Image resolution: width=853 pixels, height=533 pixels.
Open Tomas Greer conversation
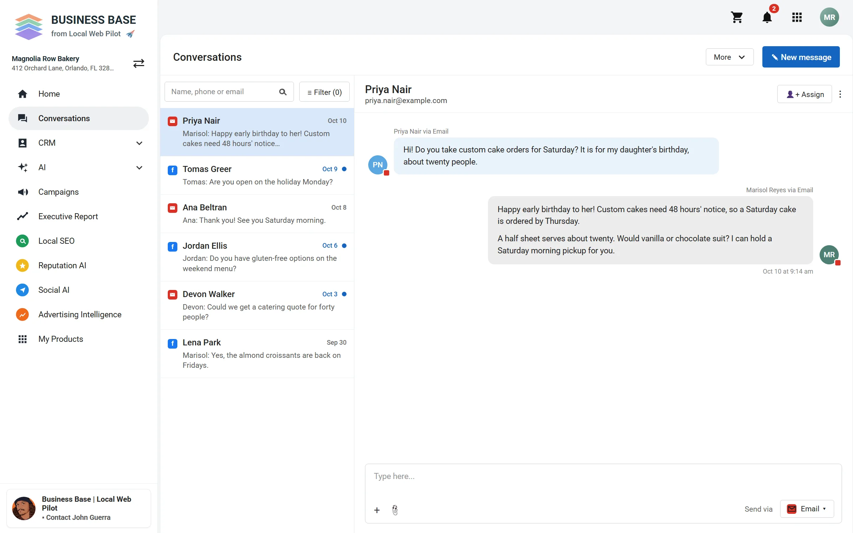tap(257, 176)
